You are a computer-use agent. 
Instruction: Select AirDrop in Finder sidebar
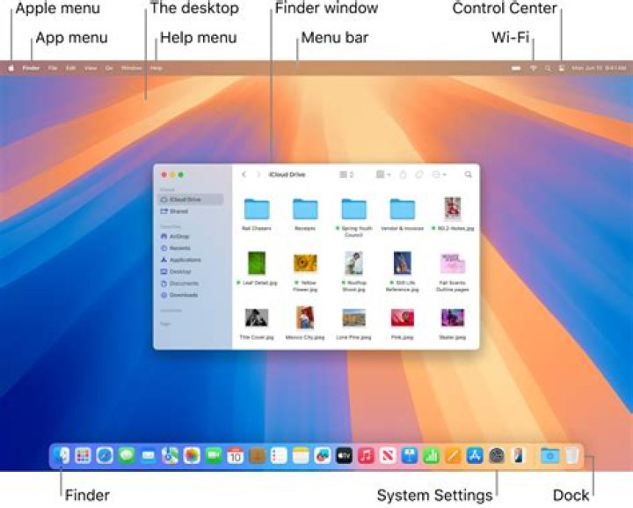(x=190, y=237)
